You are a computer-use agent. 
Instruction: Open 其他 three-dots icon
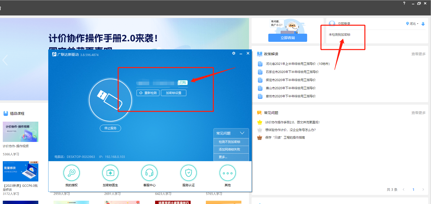[x=228, y=173]
